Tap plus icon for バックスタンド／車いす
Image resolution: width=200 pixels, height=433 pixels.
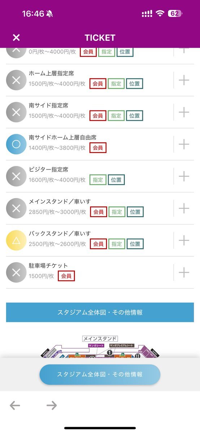click(184, 240)
